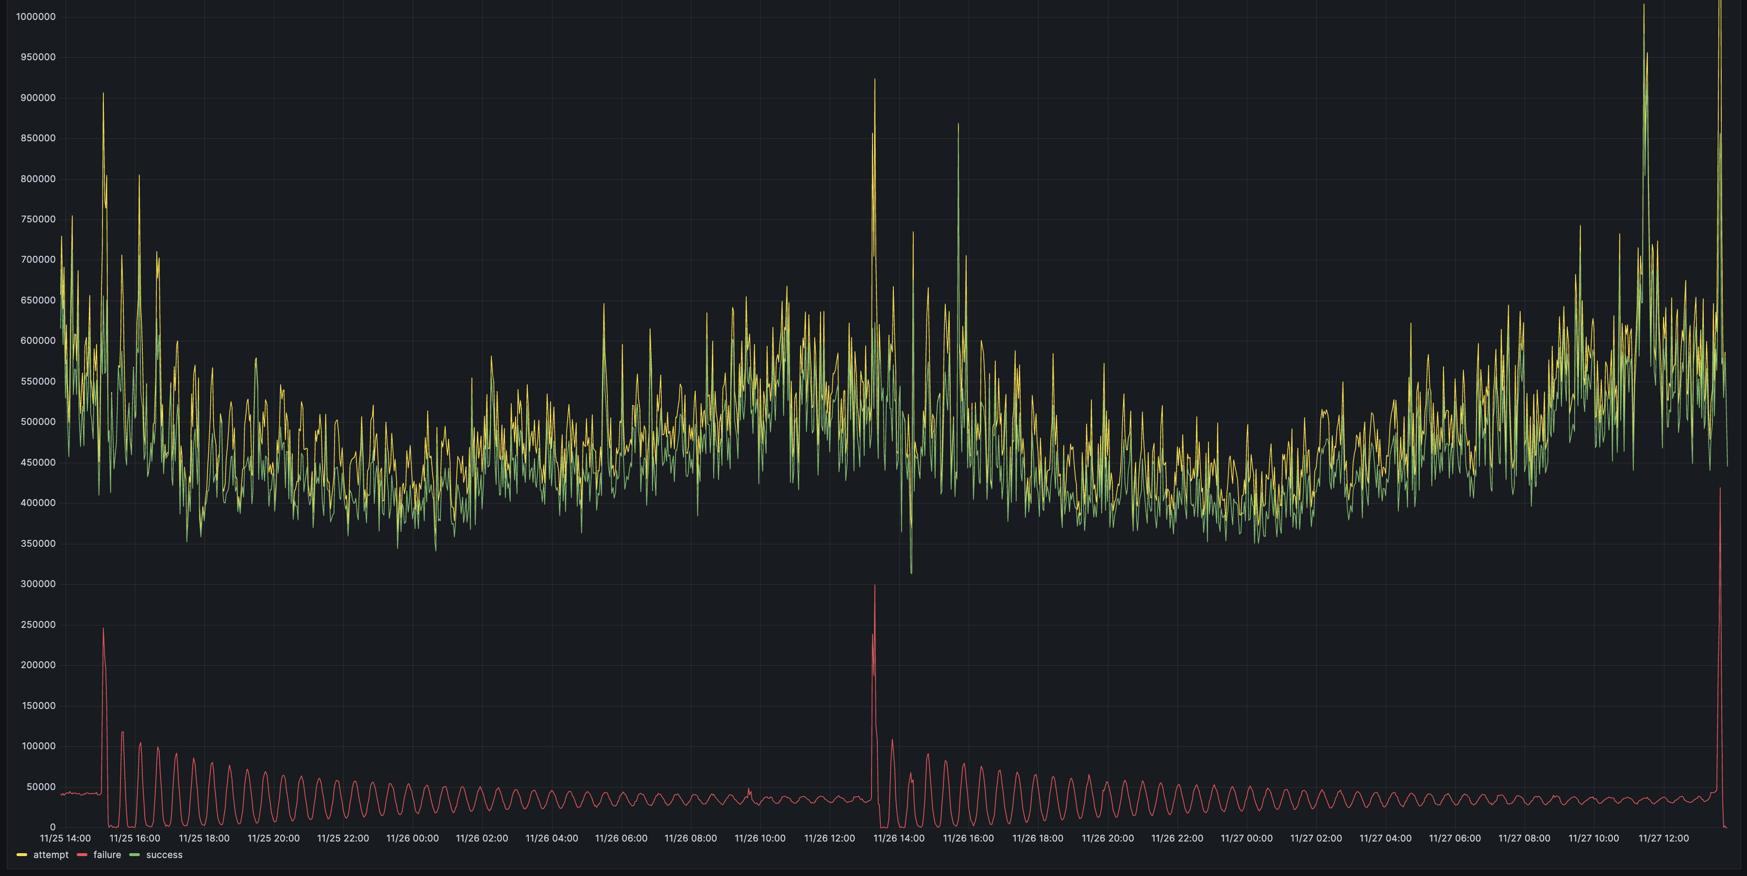The width and height of the screenshot is (1747, 876).
Task: Click the 11/27 02:00 time label
Action: click(1316, 839)
